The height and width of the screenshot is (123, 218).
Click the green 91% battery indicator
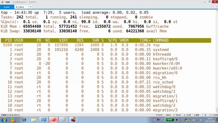pyautogui.click(x=170, y=120)
